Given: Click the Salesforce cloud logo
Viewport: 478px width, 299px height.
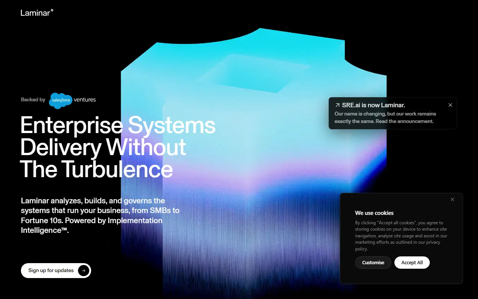Looking at the screenshot, I should coord(60,101).
